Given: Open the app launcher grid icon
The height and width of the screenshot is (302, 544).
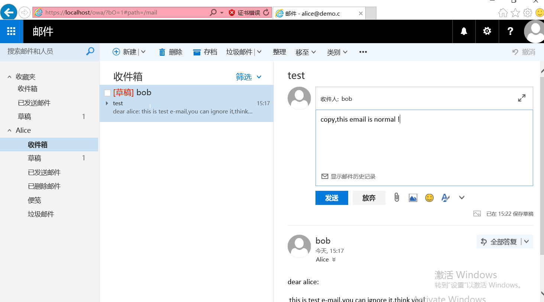Looking at the screenshot, I should 11,31.
